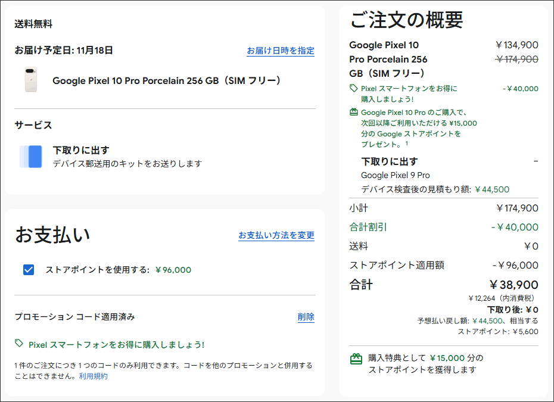
Task: Click the 下取りに出す heading in the order summary
Action: pyautogui.click(x=390, y=161)
